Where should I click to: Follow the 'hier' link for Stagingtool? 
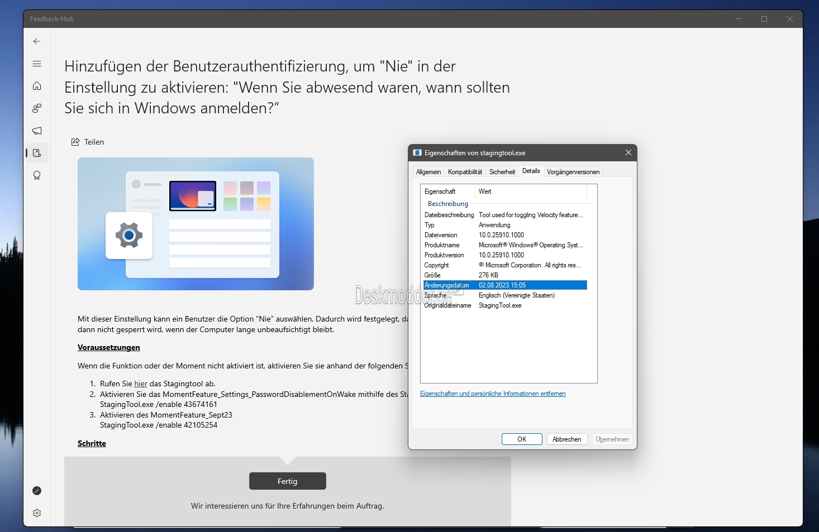[x=141, y=384]
